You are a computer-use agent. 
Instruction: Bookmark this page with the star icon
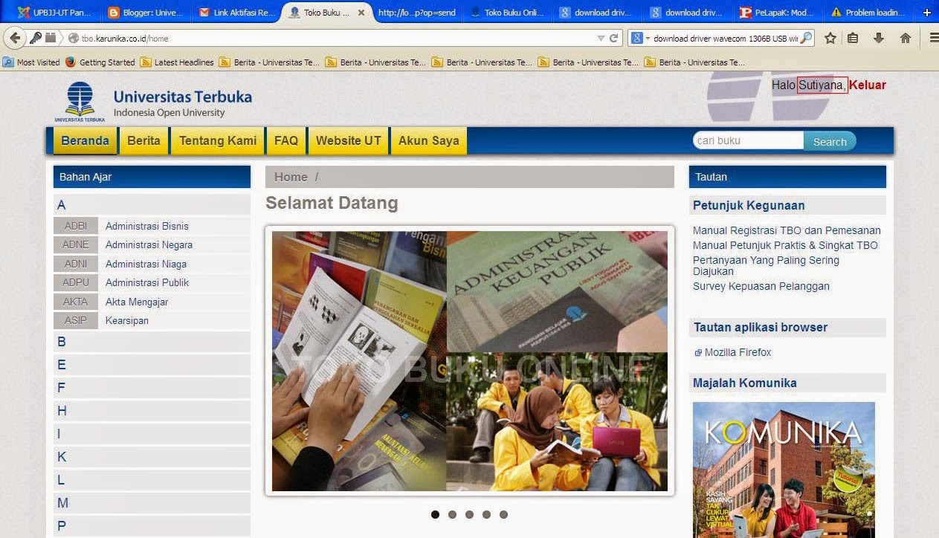[x=830, y=36]
